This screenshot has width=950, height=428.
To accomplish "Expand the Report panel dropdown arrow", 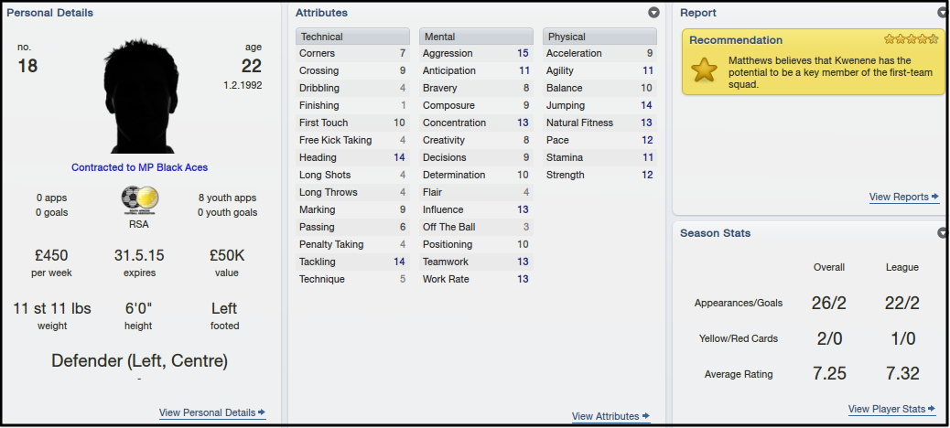I will (943, 13).
